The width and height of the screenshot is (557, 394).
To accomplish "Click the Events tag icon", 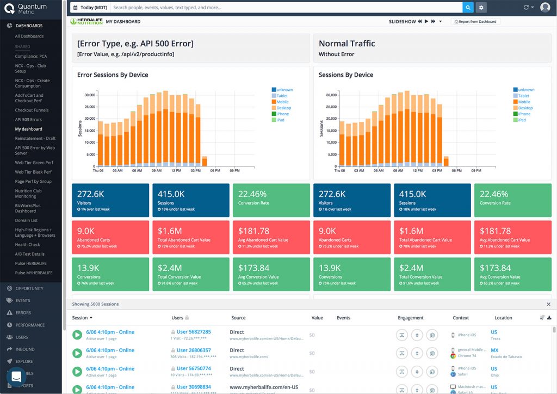I will (x=10, y=300).
